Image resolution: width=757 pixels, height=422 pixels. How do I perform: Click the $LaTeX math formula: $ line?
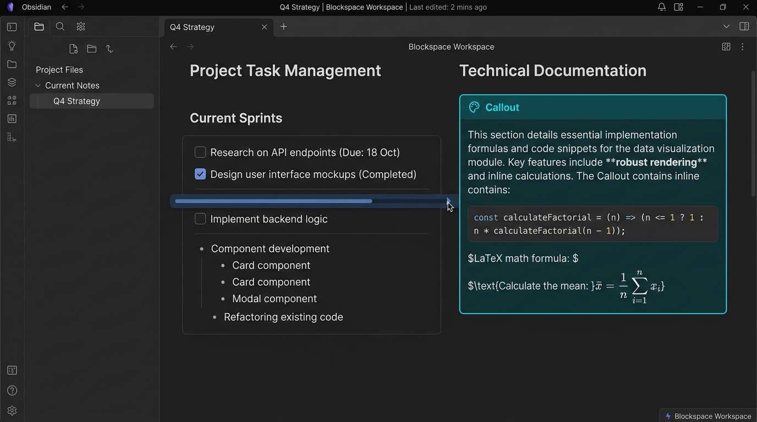(x=523, y=258)
